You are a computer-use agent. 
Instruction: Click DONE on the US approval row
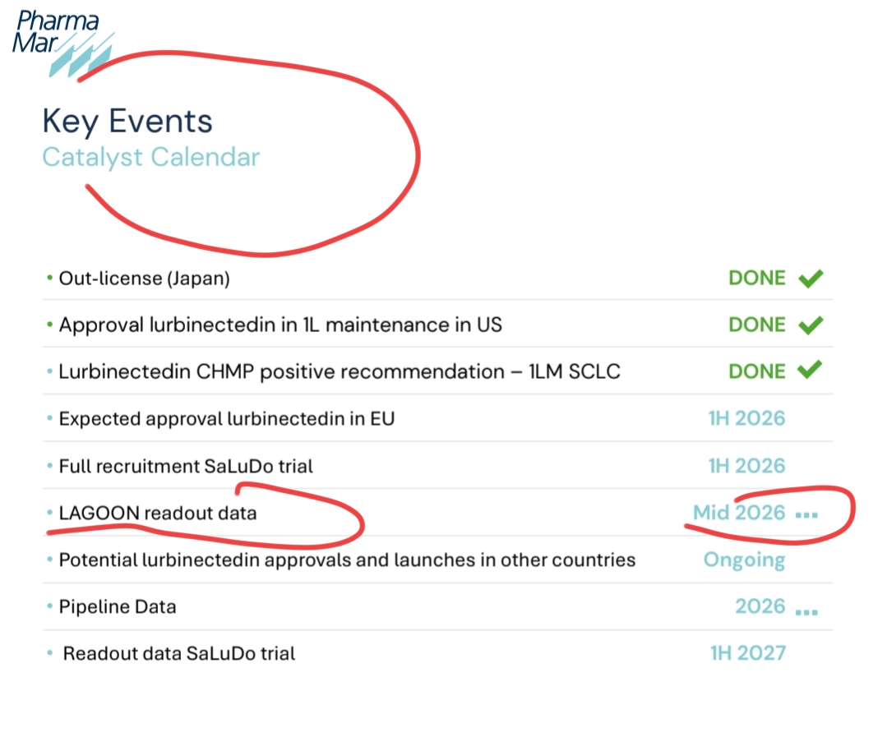point(757,325)
